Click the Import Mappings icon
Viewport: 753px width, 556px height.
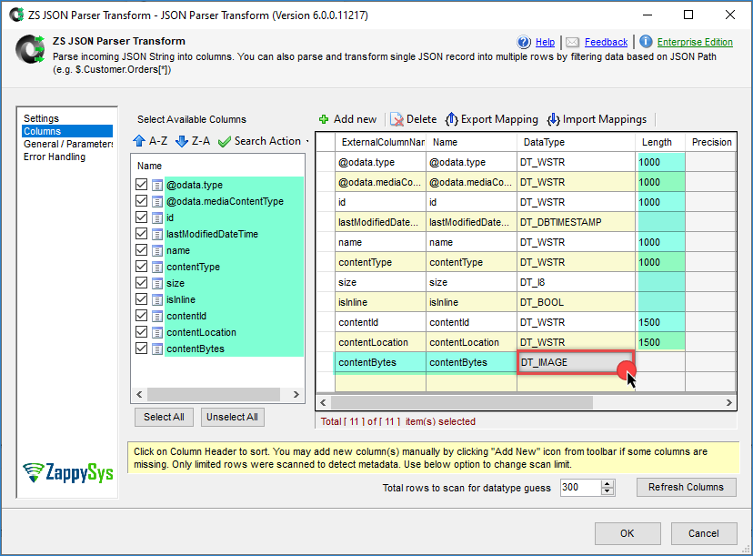[553, 119]
